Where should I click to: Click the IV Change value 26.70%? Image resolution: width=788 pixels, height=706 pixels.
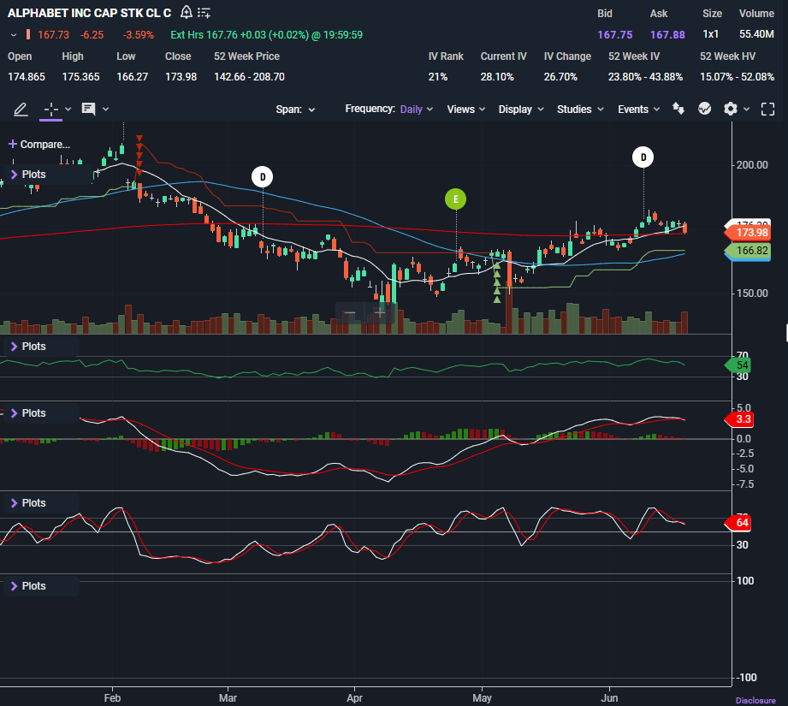(560, 77)
